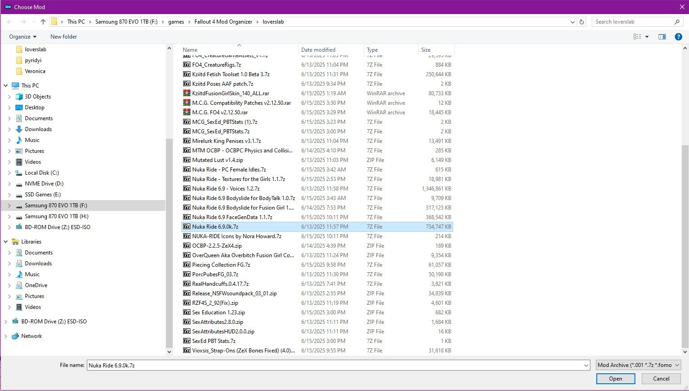The height and width of the screenshot is (391, 689).
Task: Click the OneDrive icon under Libraries
Action: 19,285
